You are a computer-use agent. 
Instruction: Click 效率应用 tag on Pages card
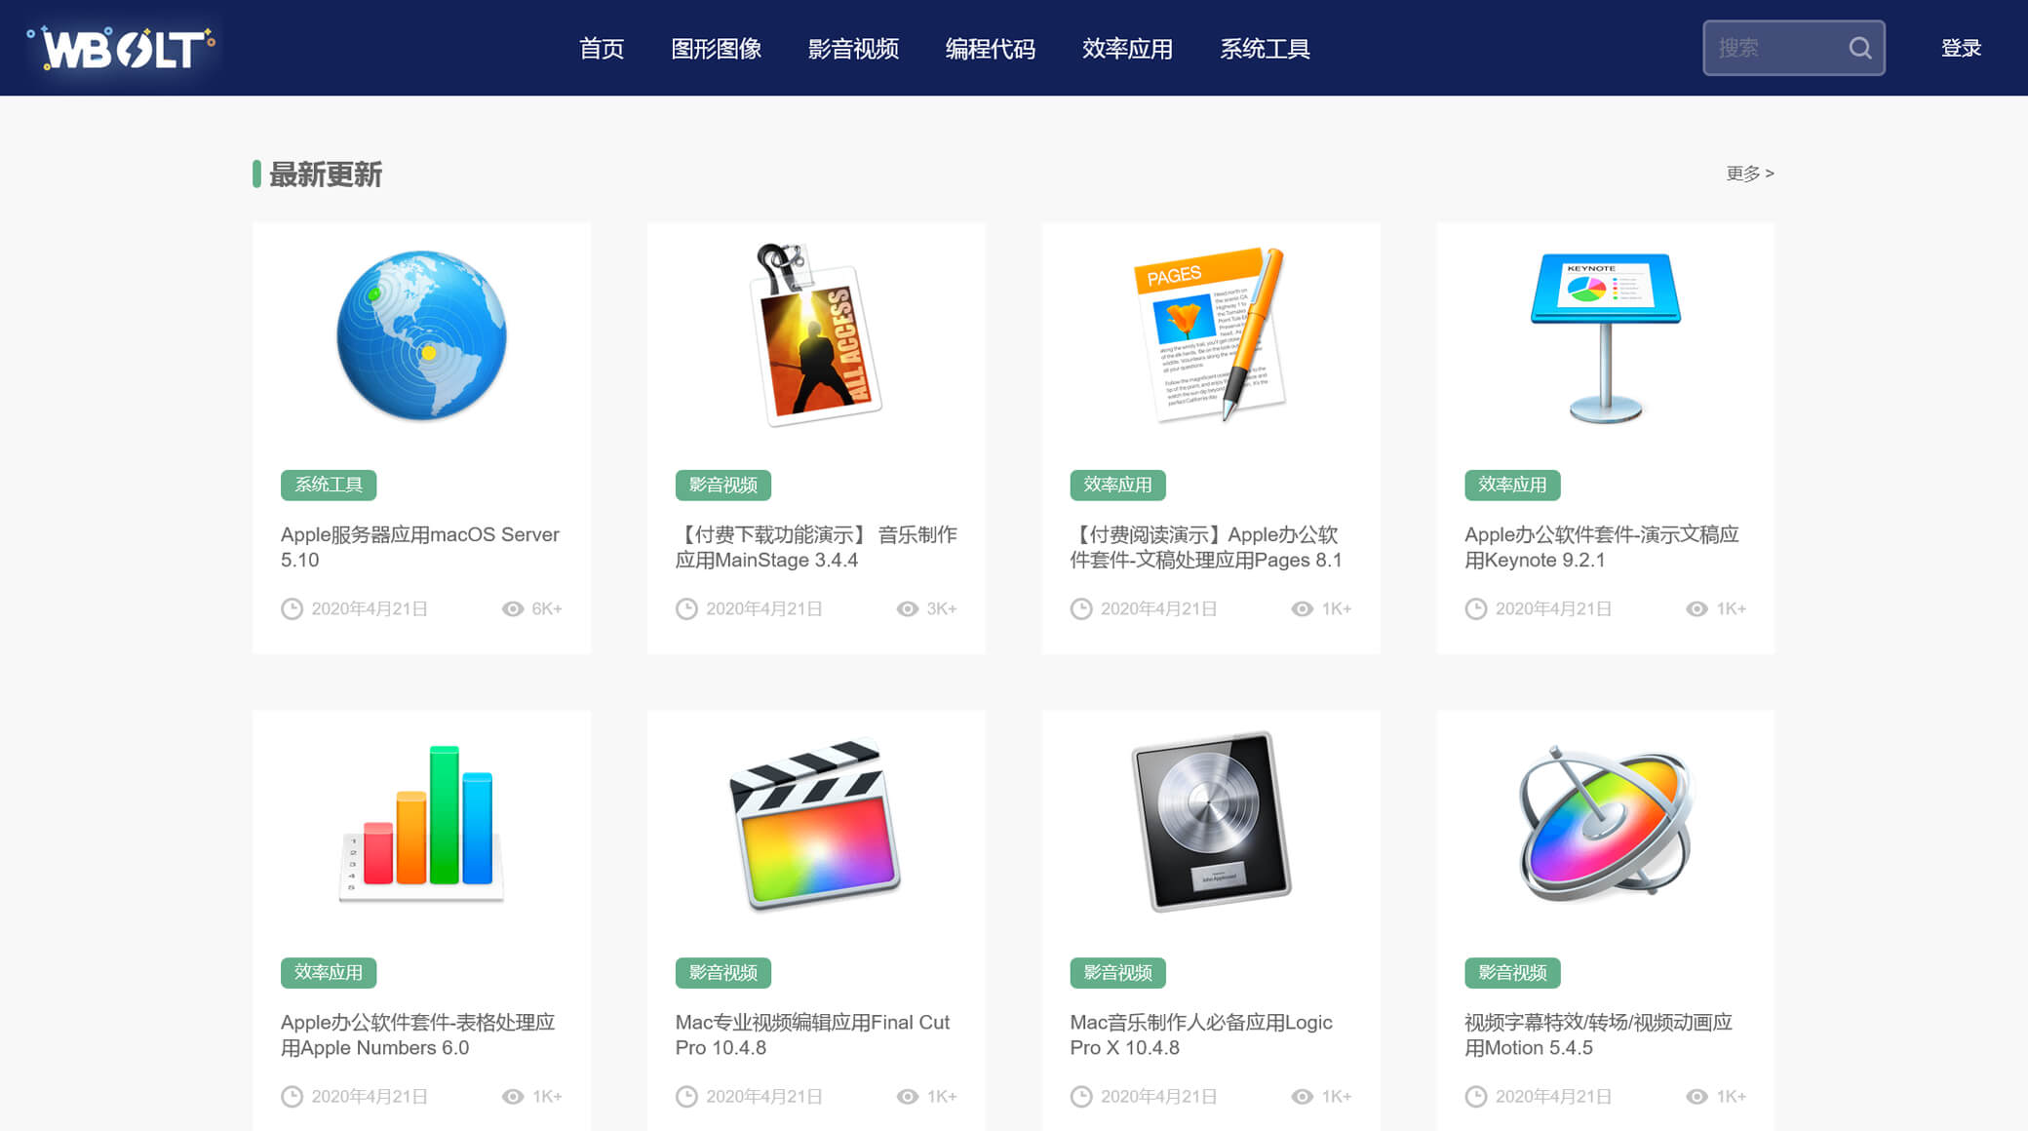point(1117,485)
